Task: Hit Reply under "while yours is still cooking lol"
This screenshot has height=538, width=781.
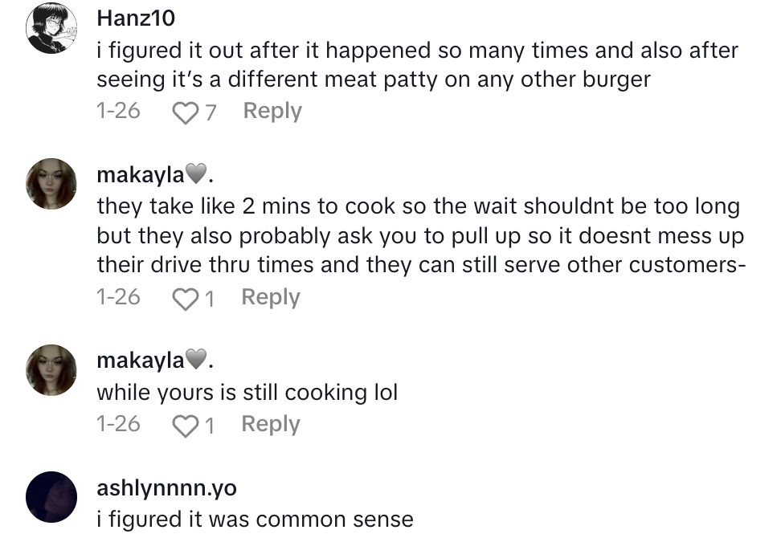Action: point(271,424)
